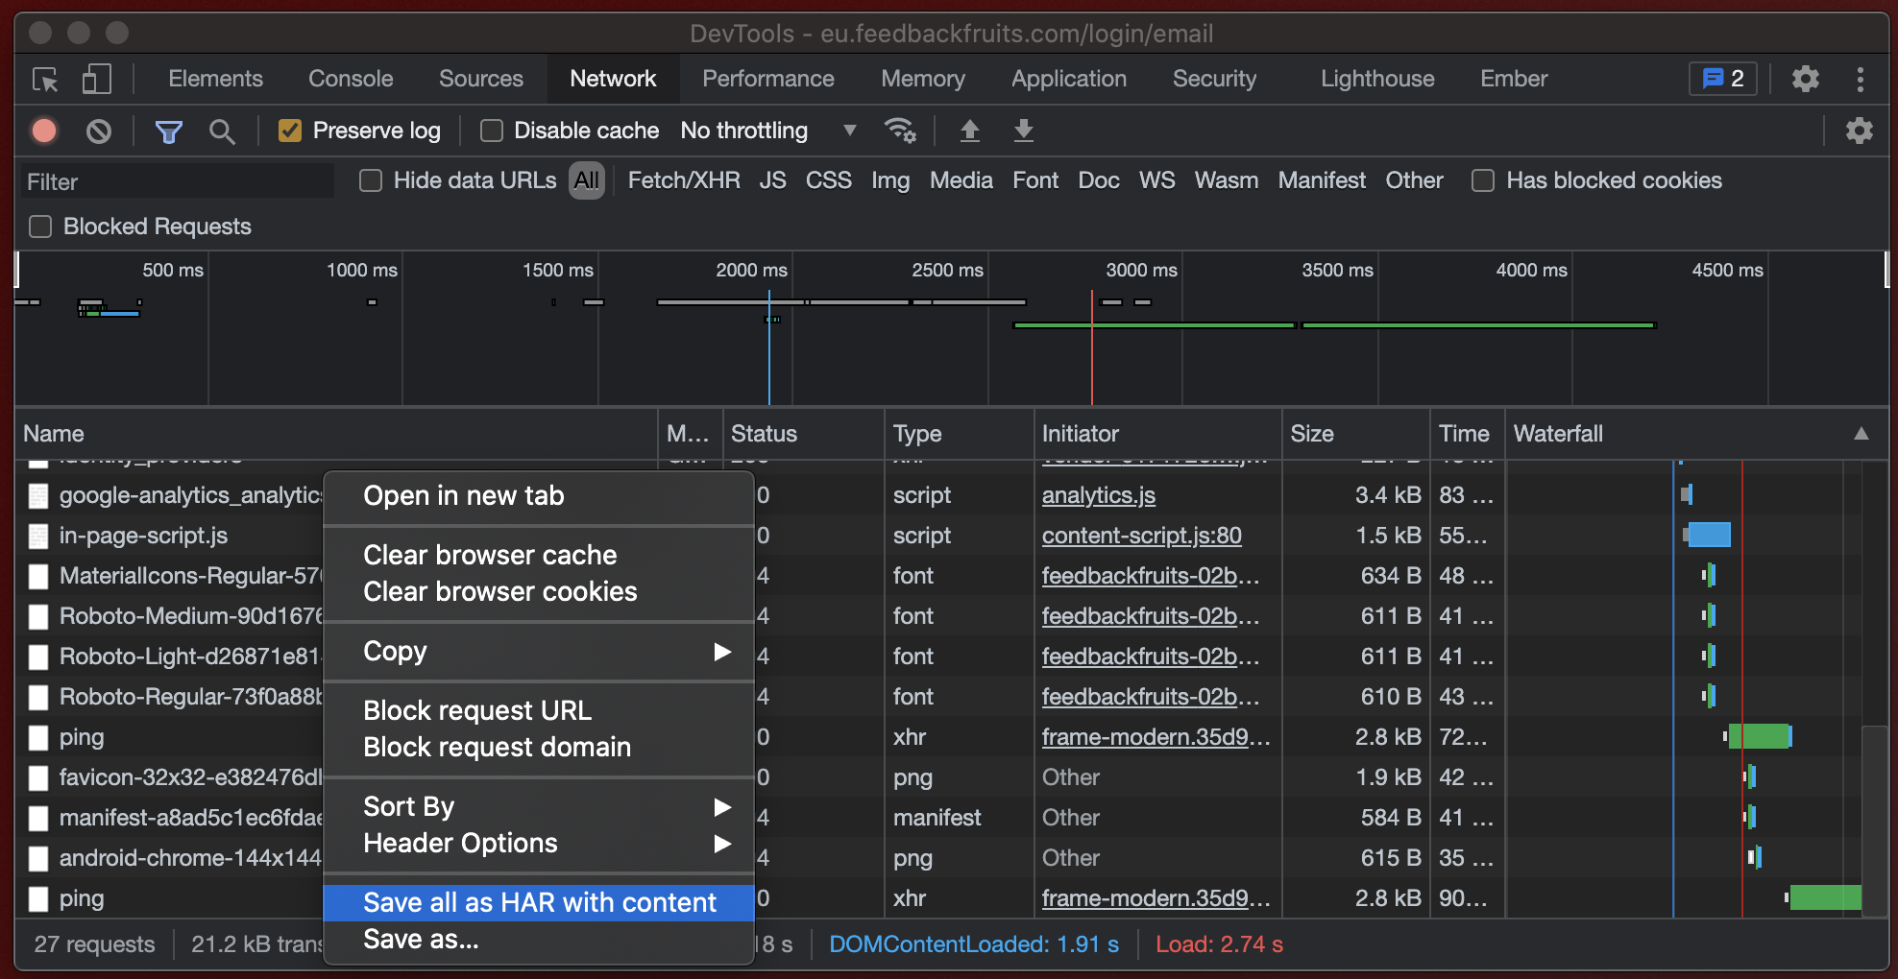Clear the network log
This screenshot has width=1898, height=979.
[x=98, y=131]
